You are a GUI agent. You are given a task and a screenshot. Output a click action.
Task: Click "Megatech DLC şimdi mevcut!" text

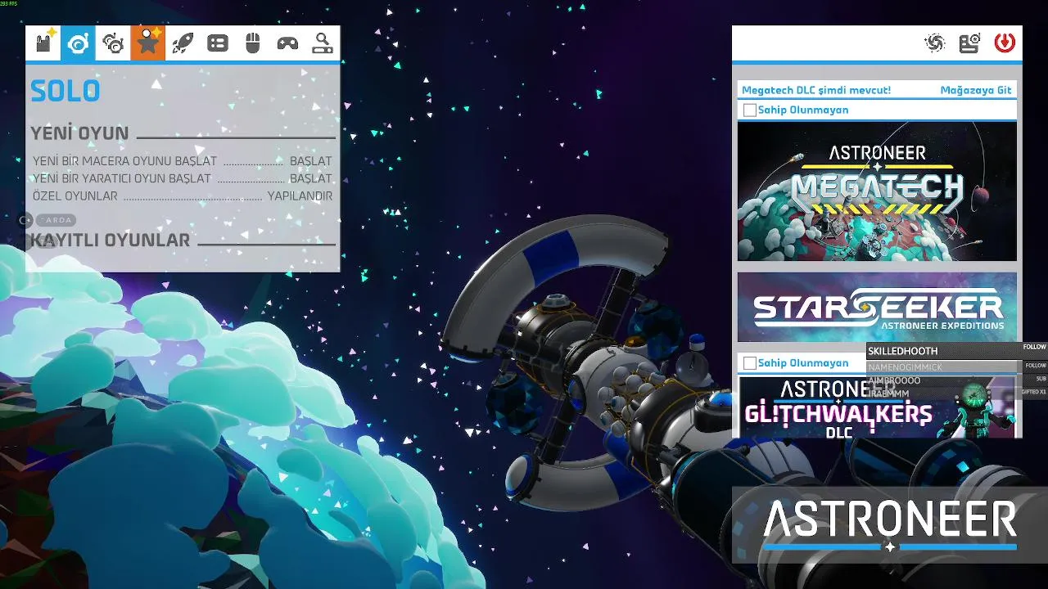(x=816, y=90)
